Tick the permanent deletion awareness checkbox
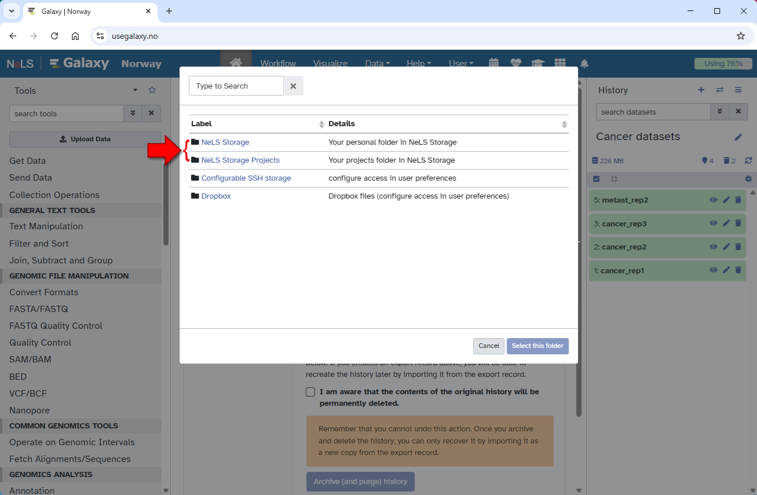 click(x=310, y=392)
